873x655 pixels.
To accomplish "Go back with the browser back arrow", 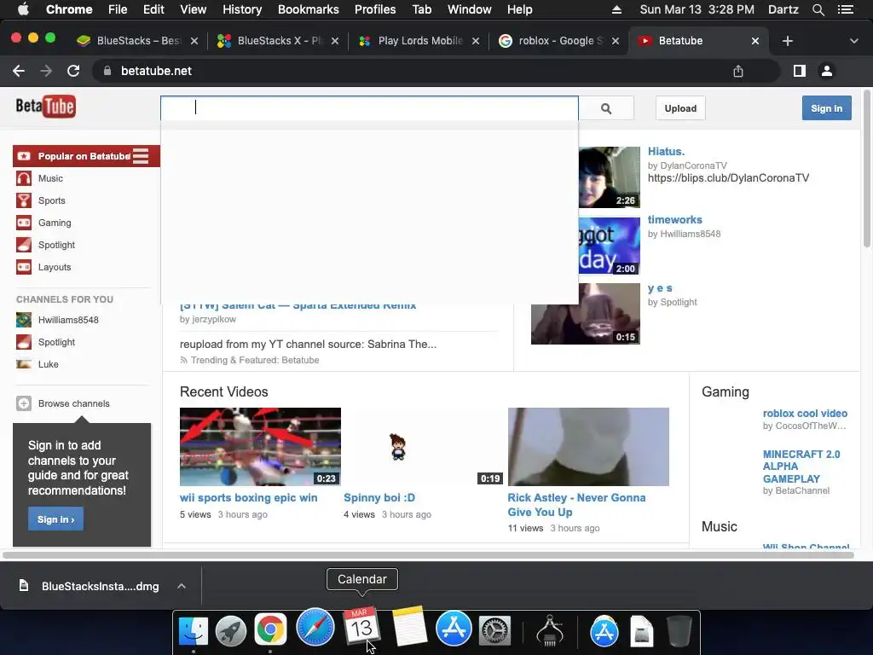I will [19, 71].
